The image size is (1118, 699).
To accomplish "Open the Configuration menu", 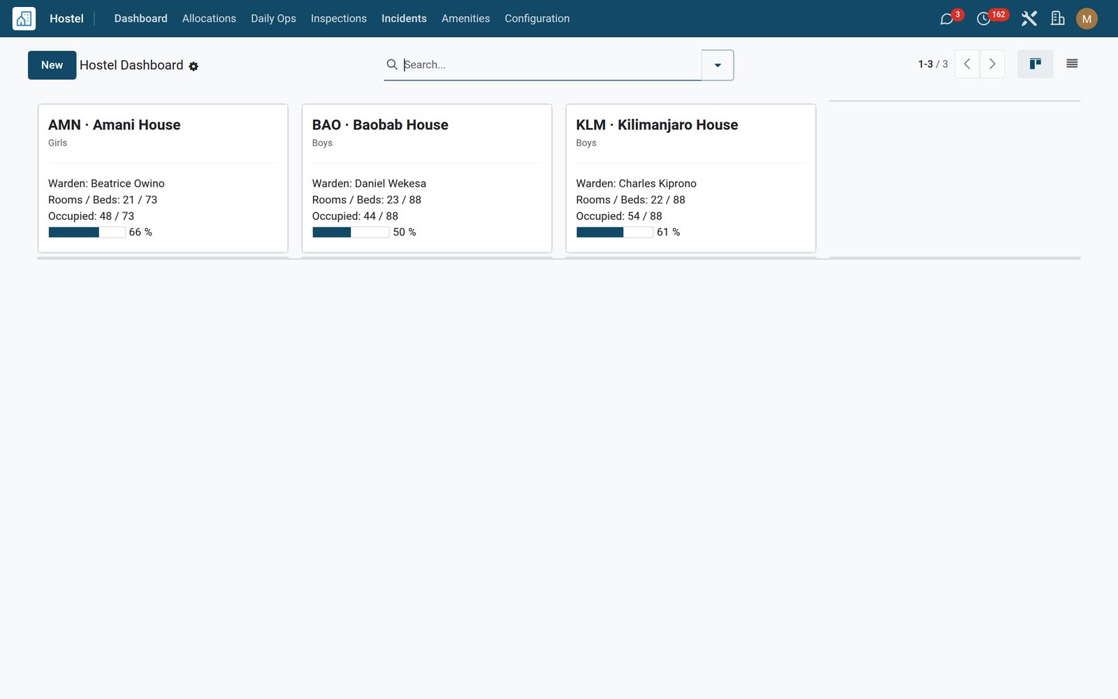I will tap(537, 19).
